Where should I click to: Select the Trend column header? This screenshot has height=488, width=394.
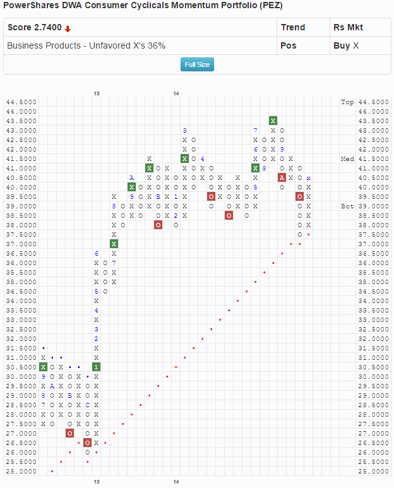292,27
